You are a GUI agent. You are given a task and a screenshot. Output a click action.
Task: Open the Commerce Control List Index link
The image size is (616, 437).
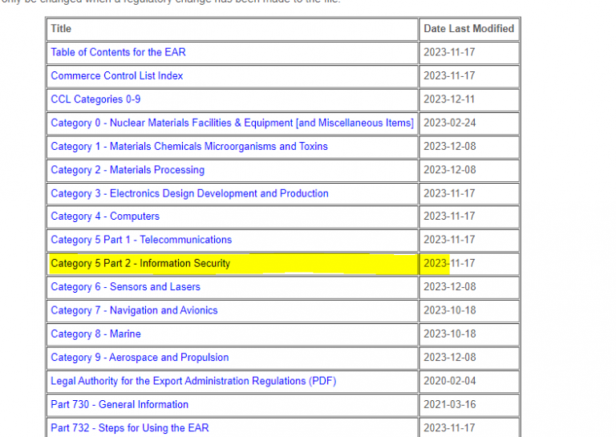(x=116, y=75)
